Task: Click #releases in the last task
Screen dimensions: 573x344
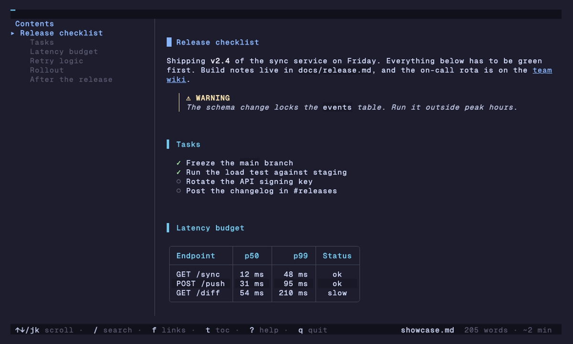Action: pos(315,191)
